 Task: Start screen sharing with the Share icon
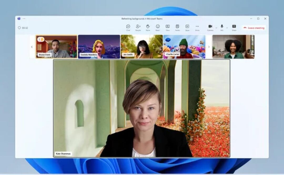pos(234,27)
